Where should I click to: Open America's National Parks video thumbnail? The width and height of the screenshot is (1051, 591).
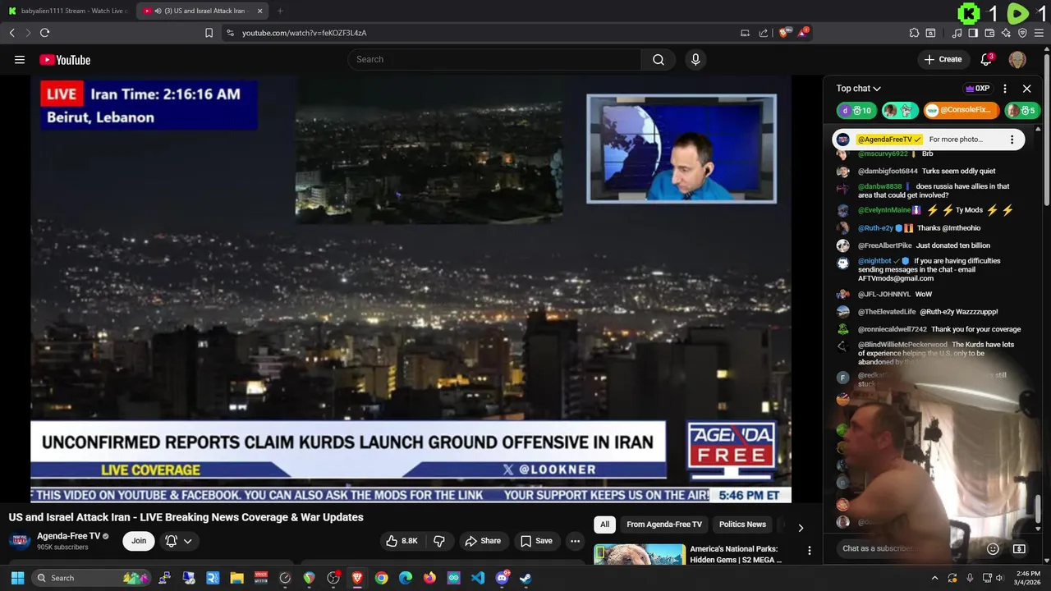[x=640, y=555]
